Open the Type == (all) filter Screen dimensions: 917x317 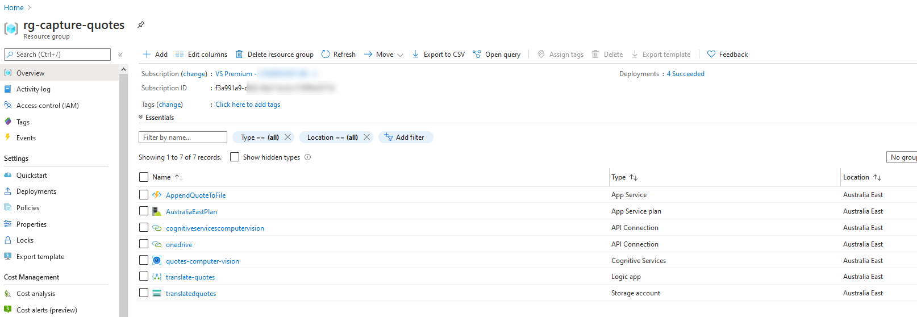coord(260,137)
